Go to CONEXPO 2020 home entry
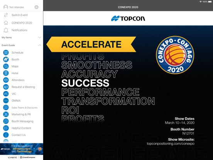213x160 pixels. coord(22,23)
